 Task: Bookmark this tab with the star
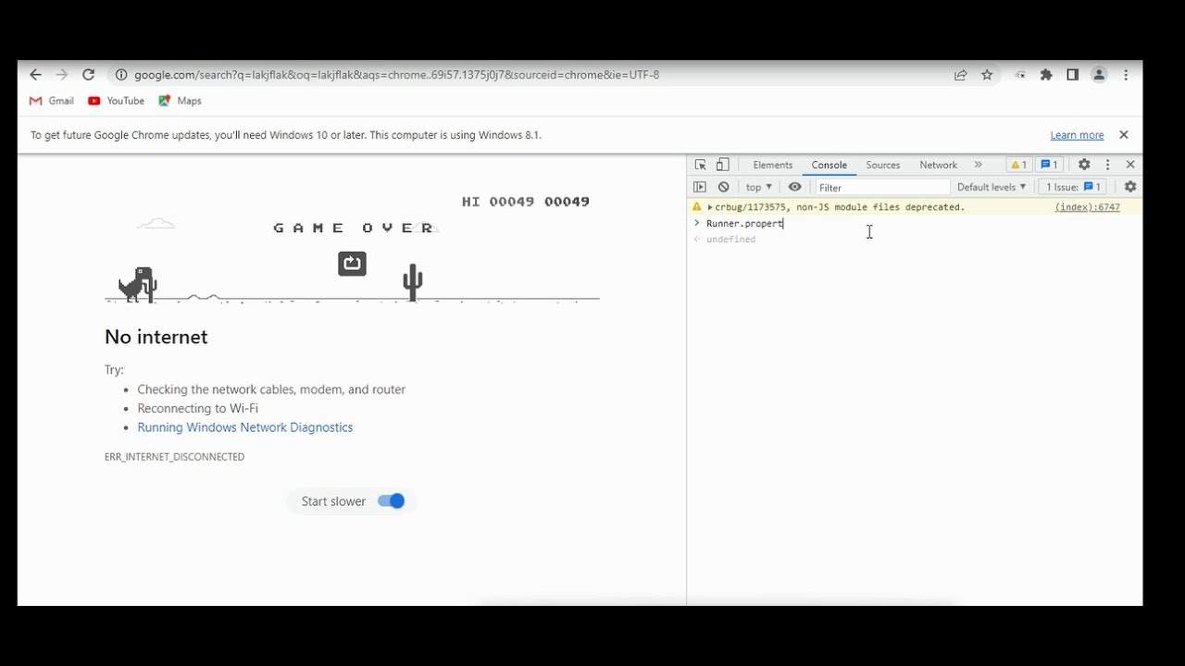coord(987,75)
